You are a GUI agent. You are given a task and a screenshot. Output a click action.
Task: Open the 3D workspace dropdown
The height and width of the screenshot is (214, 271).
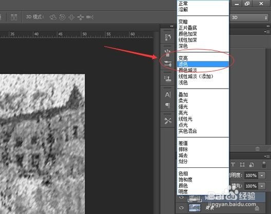click(x=249, y=17)
